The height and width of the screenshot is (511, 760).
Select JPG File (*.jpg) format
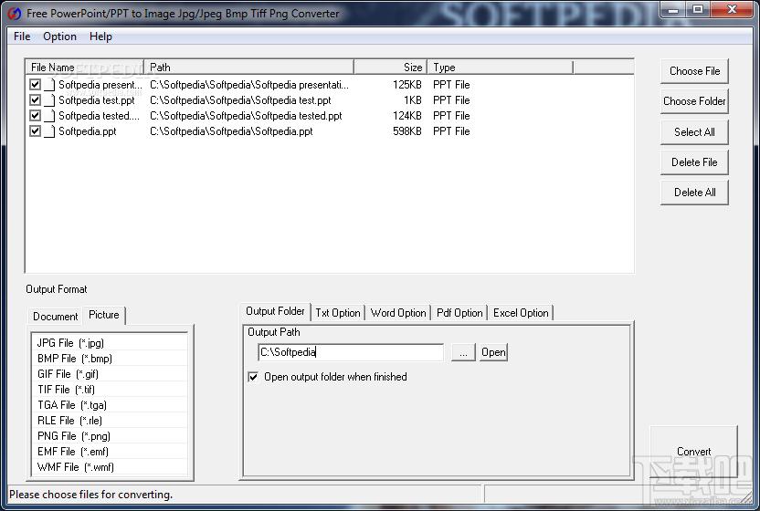tap(109, 343)
